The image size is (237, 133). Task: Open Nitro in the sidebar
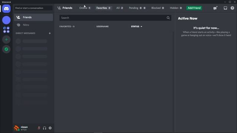coord(33,25)
